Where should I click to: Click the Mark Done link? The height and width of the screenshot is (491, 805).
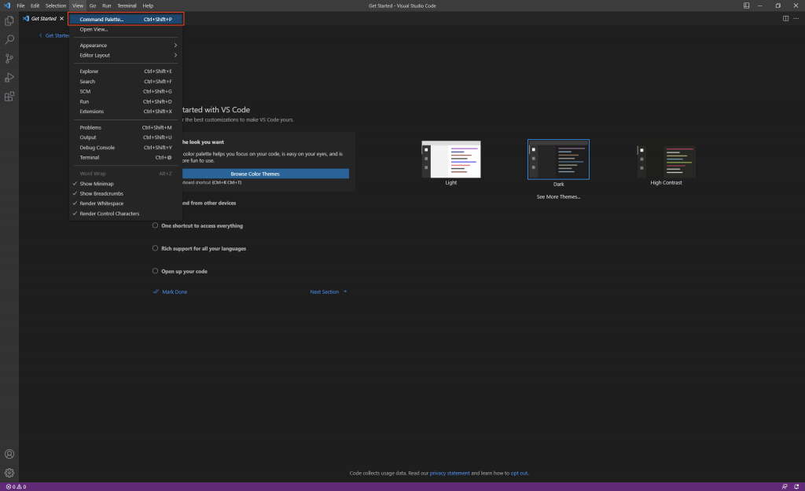[170, 292]
